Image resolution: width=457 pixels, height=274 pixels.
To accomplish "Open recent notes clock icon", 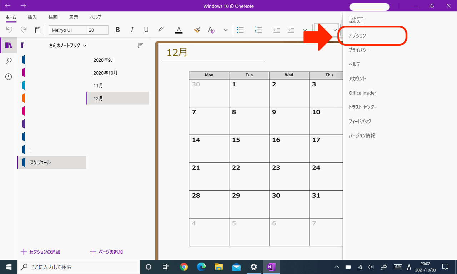I will click(x=9, y=77).
